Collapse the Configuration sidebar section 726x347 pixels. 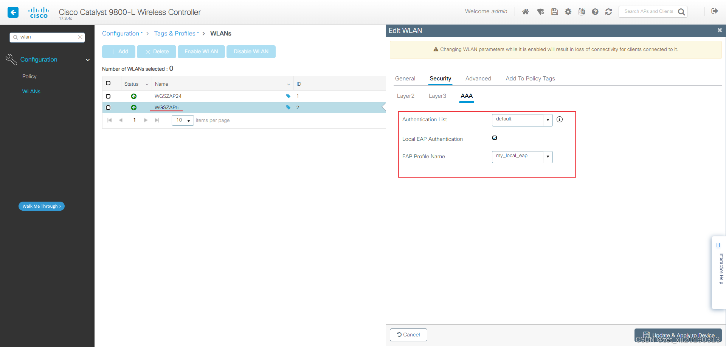[x=88, y=60]
